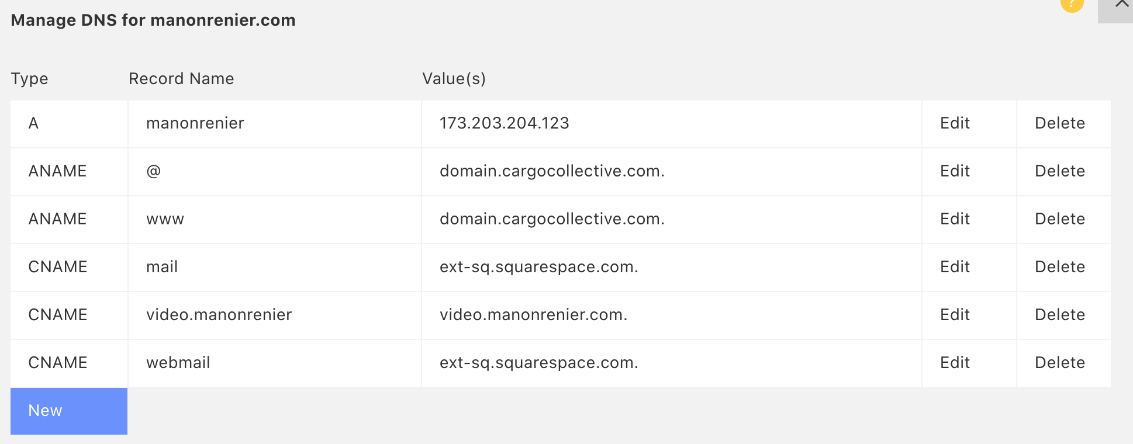Add a new DNS record with New
1133x444 pixels.
[x=69, y=411]
